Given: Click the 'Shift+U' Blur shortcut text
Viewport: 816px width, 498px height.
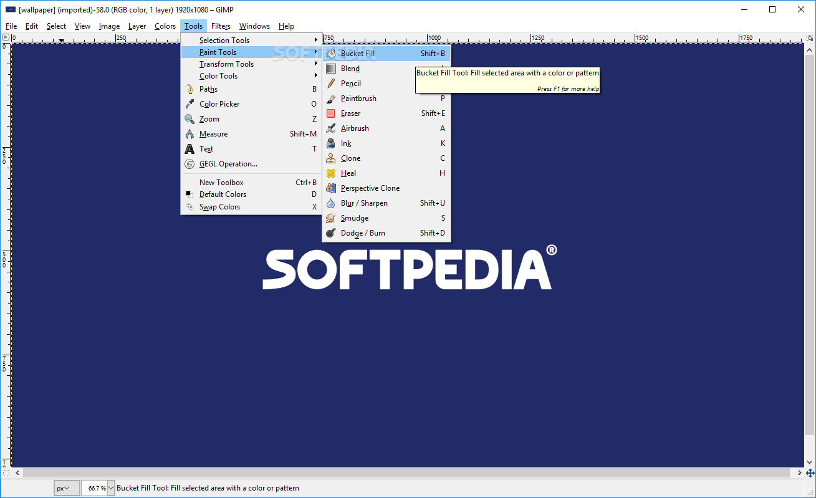Looking at the screenshot, I should pyautogui.click(x=433, y=203).
